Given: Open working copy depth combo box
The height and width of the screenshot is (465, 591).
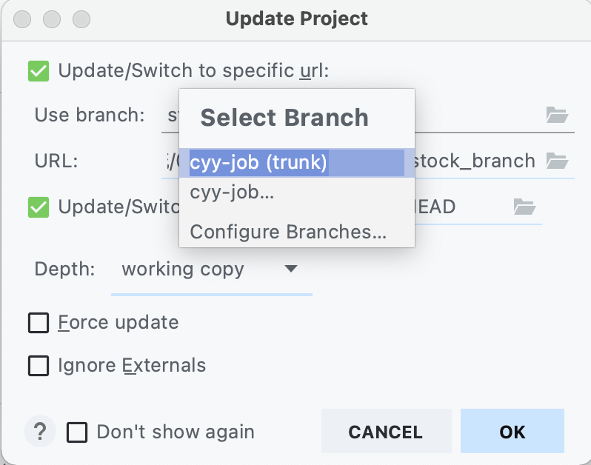Looking at the screenshot, I should pos(212,270).
